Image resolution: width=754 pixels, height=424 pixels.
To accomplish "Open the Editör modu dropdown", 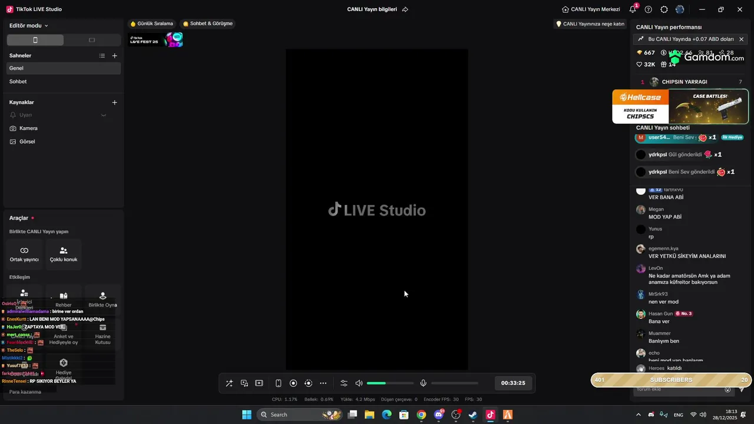I will [29, 26].
